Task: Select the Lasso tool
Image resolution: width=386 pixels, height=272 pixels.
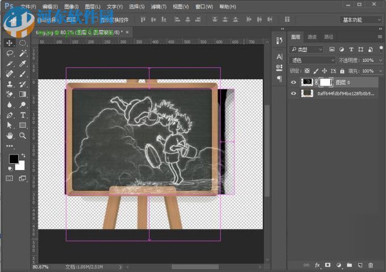Action: 10,53
